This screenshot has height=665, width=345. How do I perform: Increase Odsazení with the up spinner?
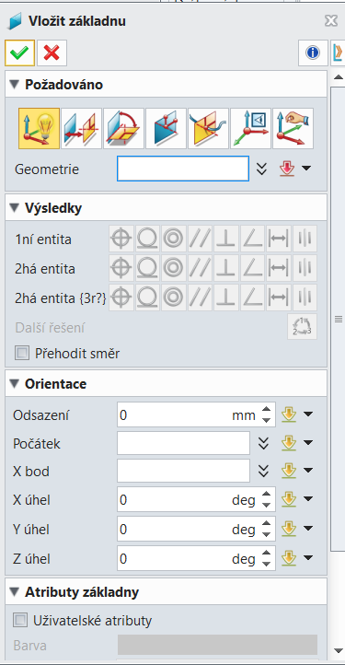266,410
